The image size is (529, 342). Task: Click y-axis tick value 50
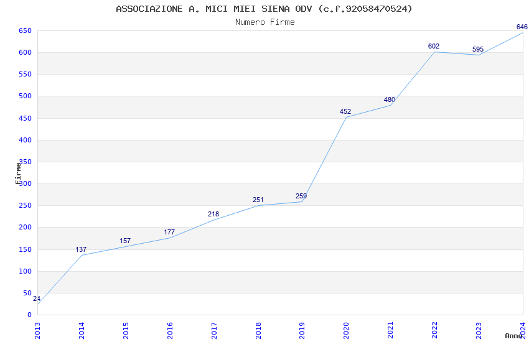pyautogui.click(x=27, y=293)
